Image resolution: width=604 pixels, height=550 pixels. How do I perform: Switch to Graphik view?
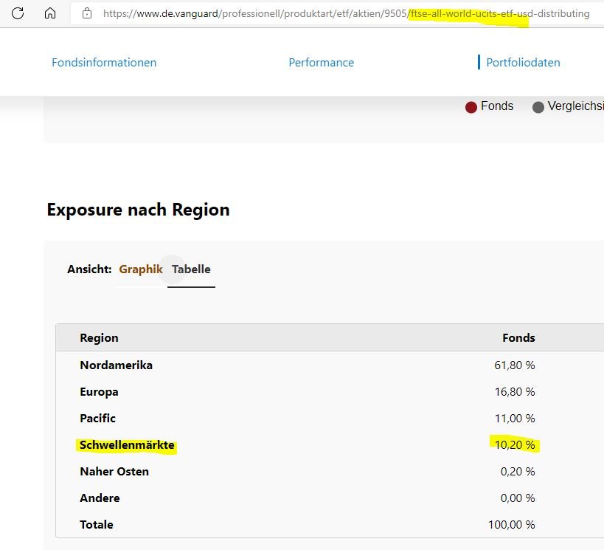(x=140, y=269)
